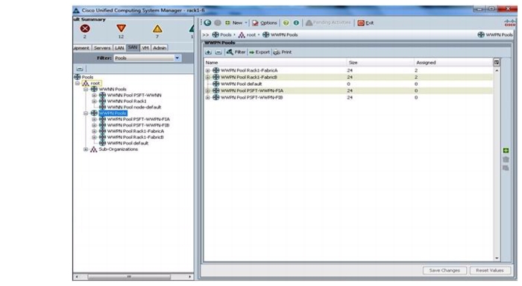Click the grey forward navigation button
This screenshot has height=286, width=522.
(x=218, y=22)
